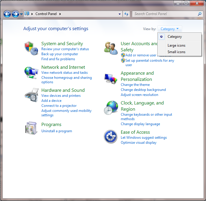The width and height of the screenshot is (206, 201).
Task: Open Hardware and Sound heading
Action: click(x=63, y=90)
